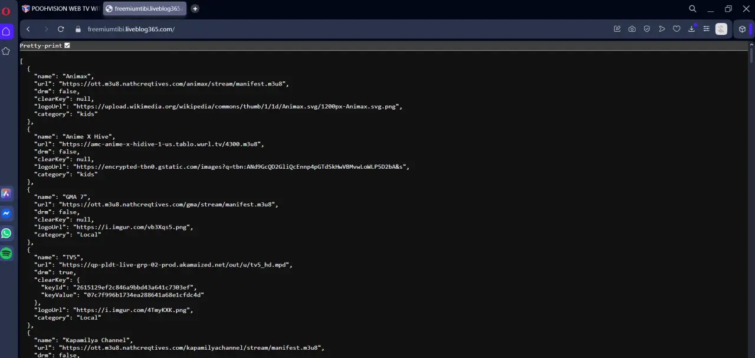The image size is (755, 358).
Task: Search open tabs with magnifier icon
Action: coord(692,8)
